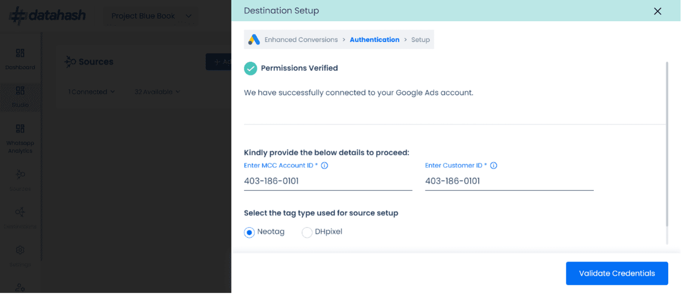This screenshot has height=295, width=683.
Task: Expand the 1 Connected dropdown
Action: coord(92,92)
